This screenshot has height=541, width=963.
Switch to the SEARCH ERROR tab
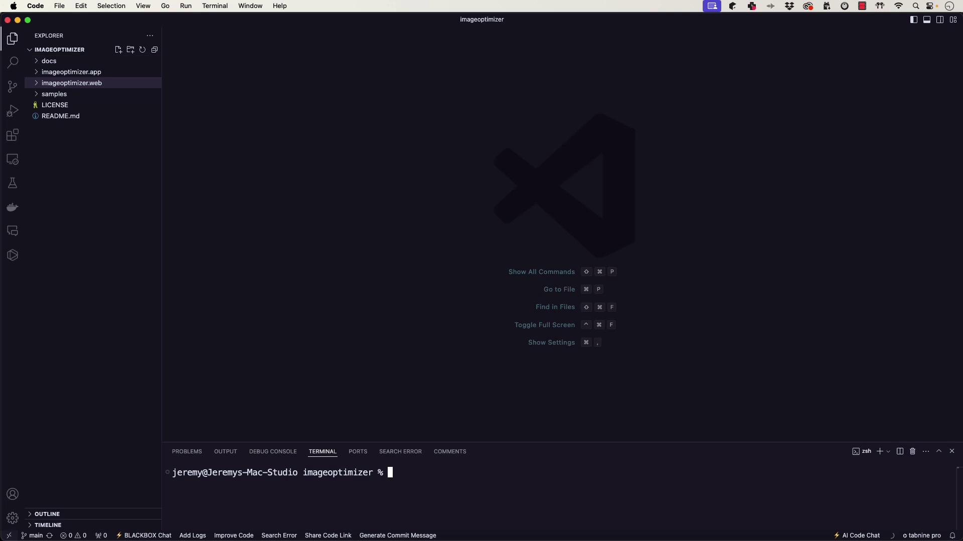pos(400,451)
